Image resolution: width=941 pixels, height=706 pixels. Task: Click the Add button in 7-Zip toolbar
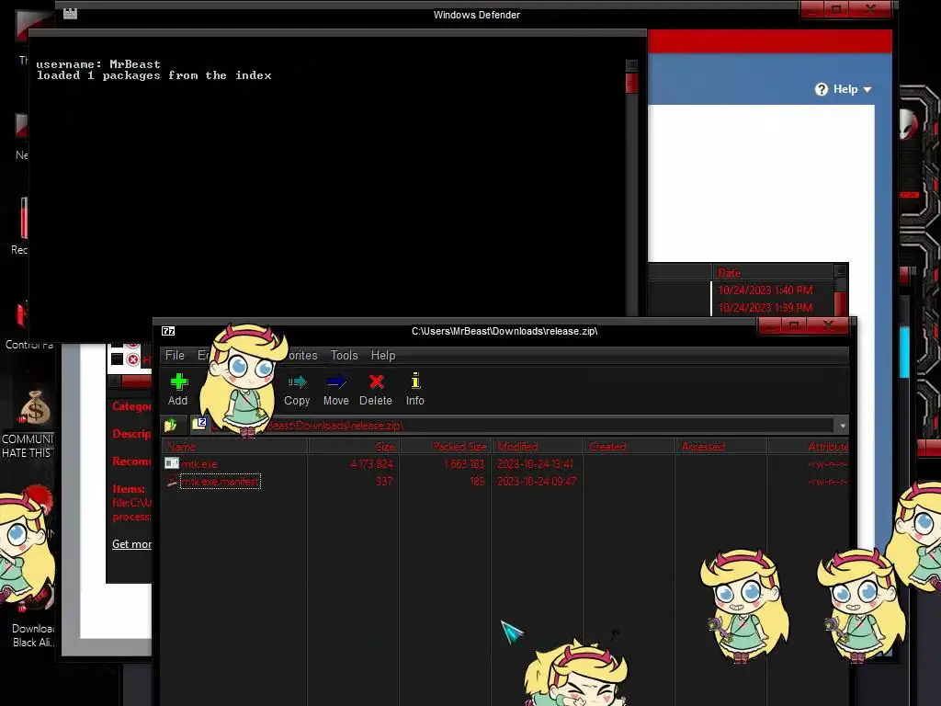pos(177,389)
